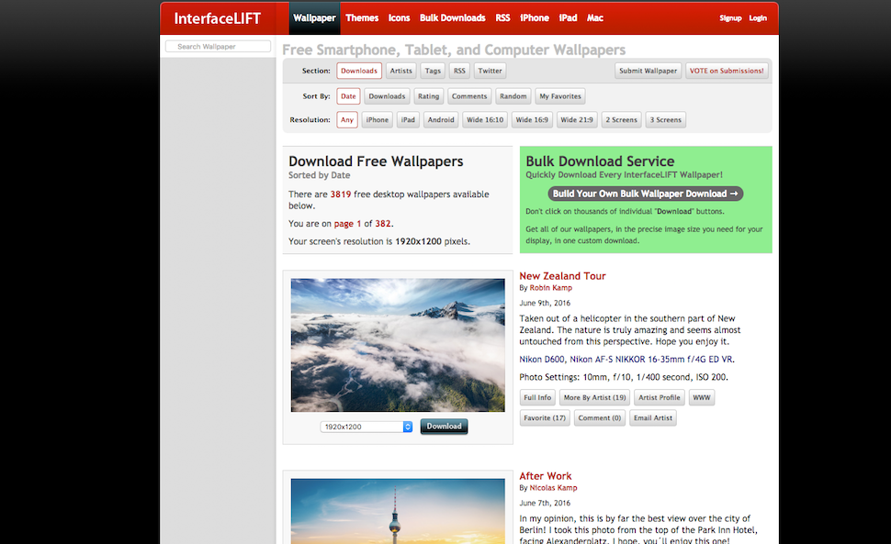Screen dimensions: 891x544
Task: Select the Date sort option
Action: click(x=348, y=96)
